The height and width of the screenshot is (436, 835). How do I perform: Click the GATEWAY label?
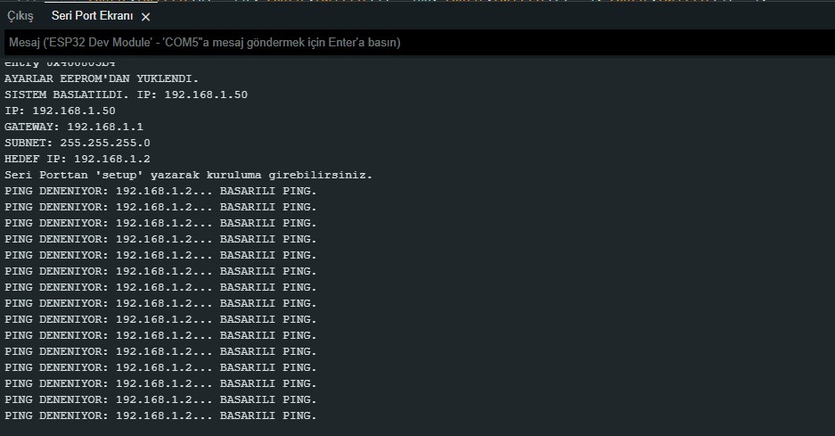[x=32, y=127]
